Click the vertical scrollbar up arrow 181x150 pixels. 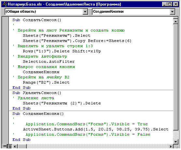point(175,21)
